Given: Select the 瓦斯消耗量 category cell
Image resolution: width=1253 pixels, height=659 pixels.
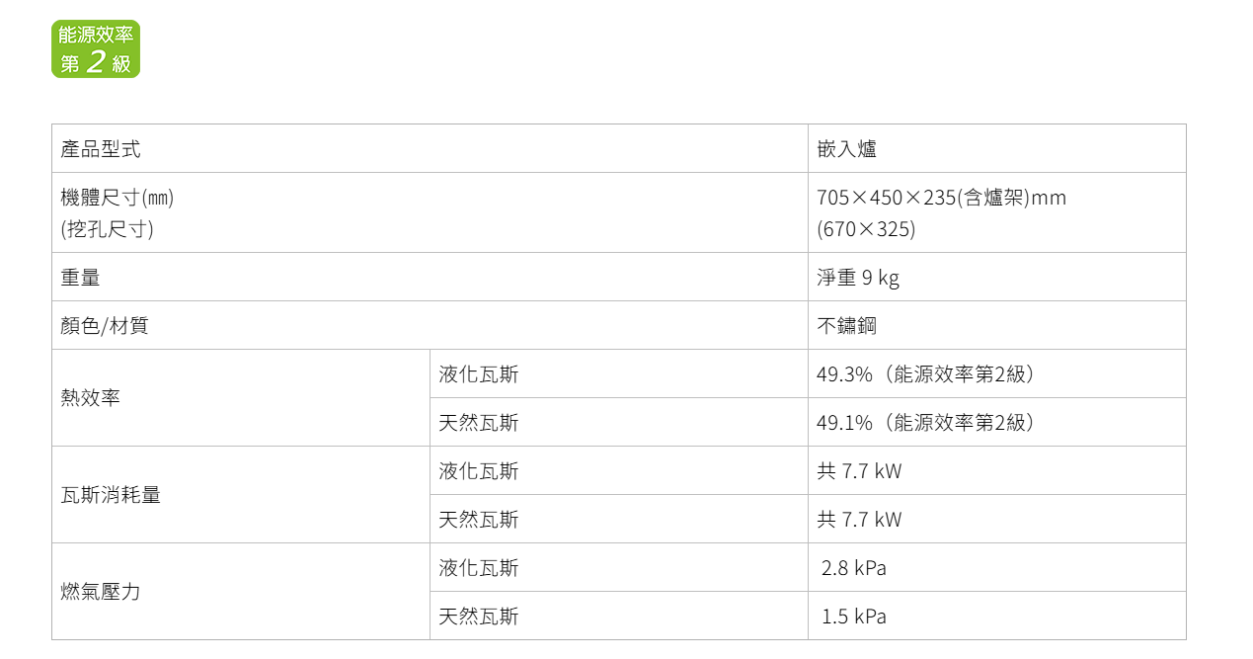Looking at the screenshot, I should pos(241,495).
